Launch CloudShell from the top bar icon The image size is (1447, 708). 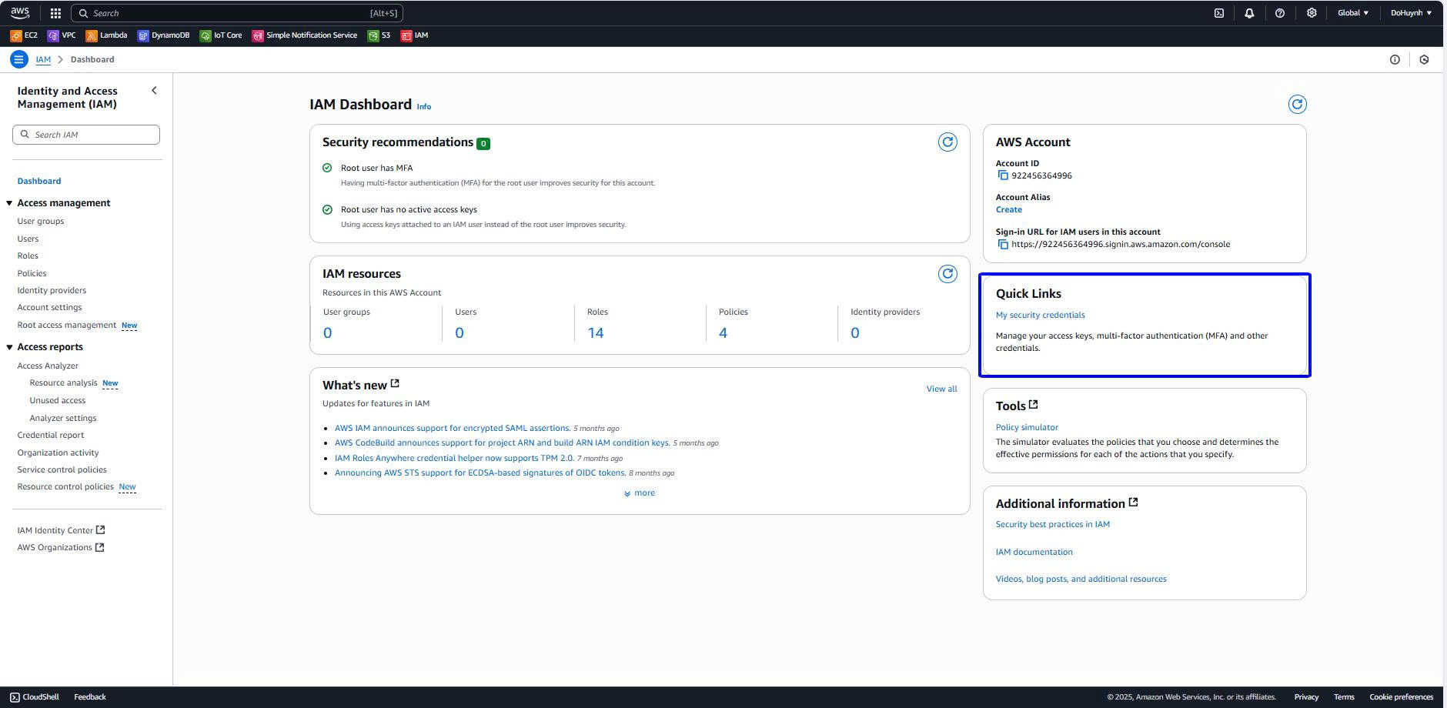click(x=1219, y=13)
